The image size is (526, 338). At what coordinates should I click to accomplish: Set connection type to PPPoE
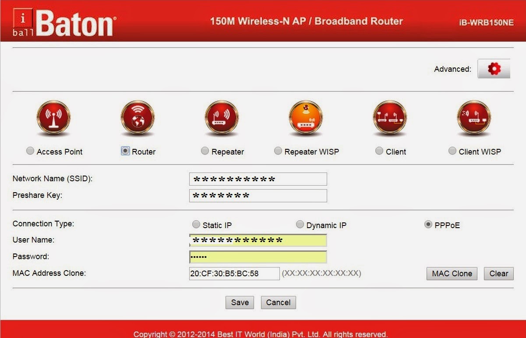tap(428, 225)
